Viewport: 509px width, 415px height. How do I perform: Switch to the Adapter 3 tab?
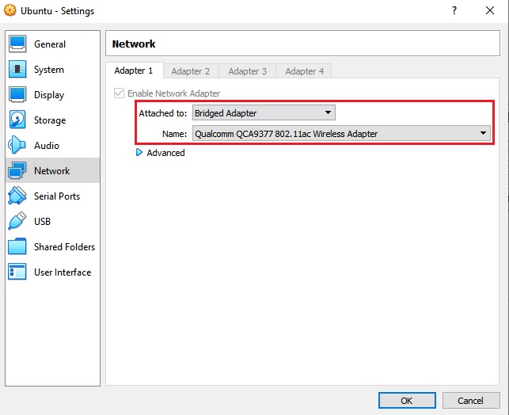click(x=248, y=71)
